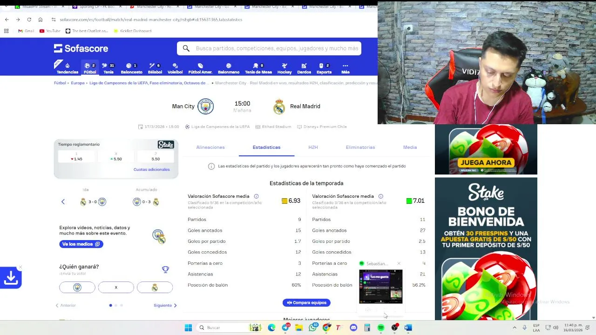596x335 pixels.
Task: Click the Anterior pager link
Action: click(x=66, y=305)
